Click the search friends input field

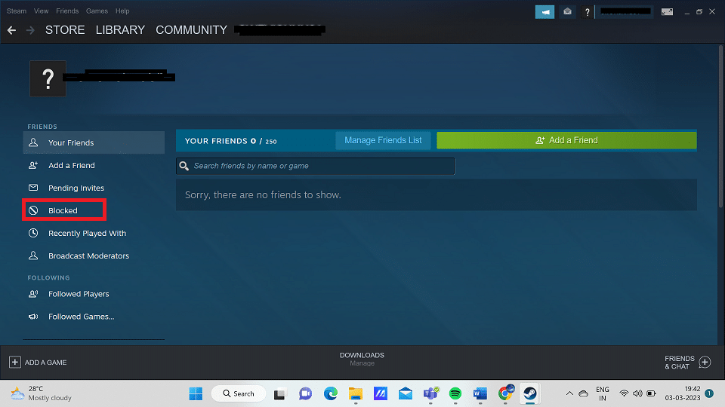316,166
